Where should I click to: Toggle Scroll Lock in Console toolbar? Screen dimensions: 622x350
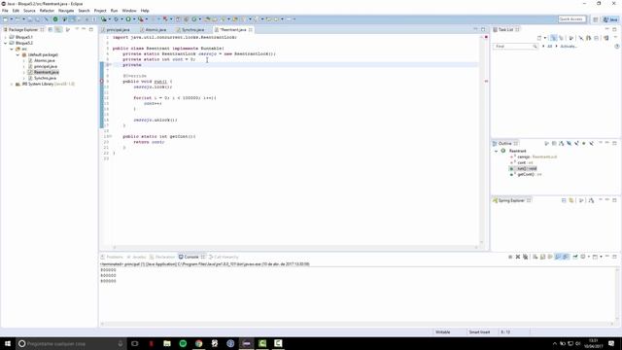click(542, 257)
